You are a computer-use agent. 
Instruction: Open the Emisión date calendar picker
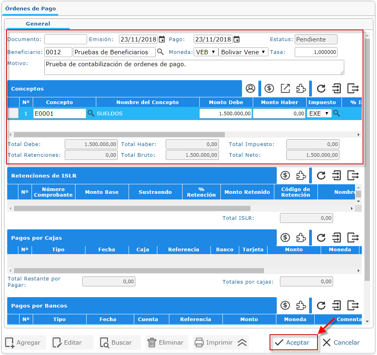162,39
